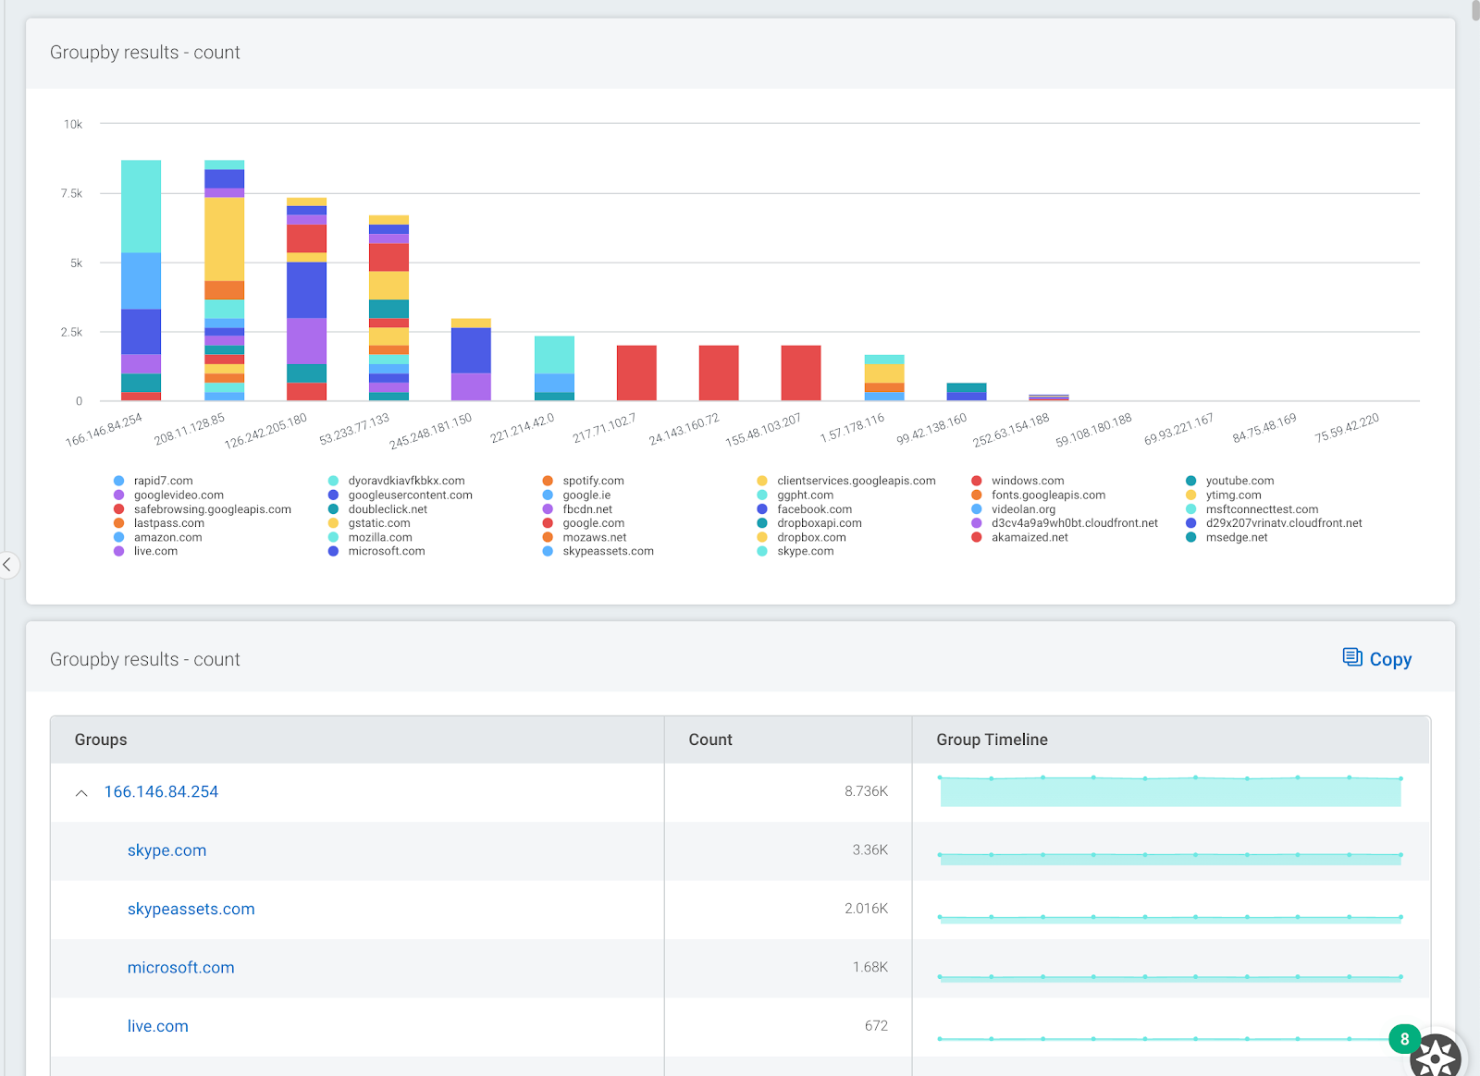Click the microsoft.com table link
This screenshot has width=1480, height=1076.
pos(180,968)
